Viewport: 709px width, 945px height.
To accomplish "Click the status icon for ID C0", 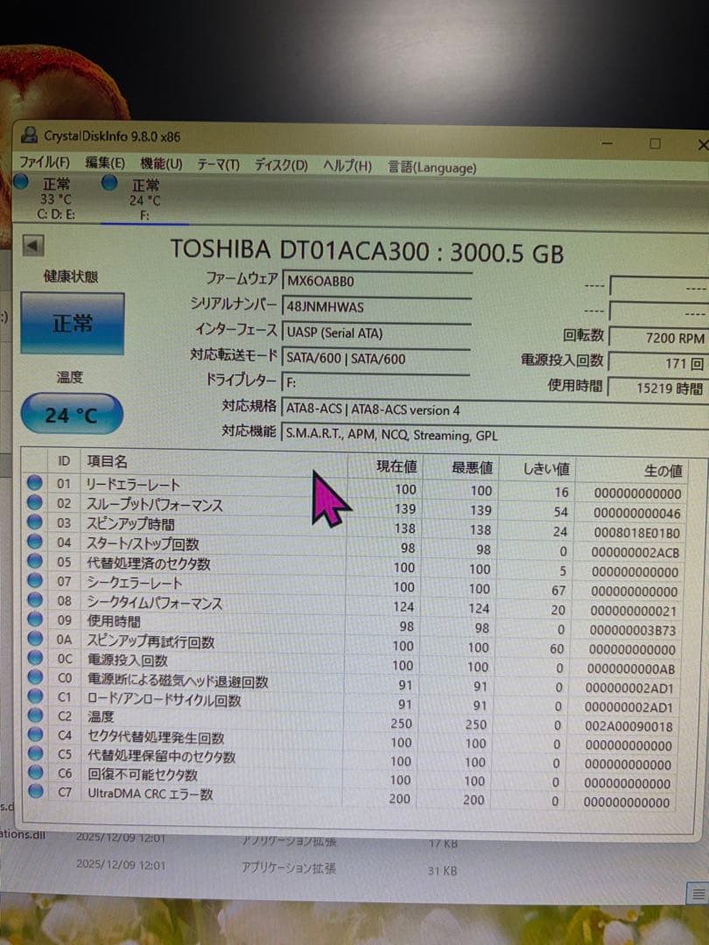I will [x=35, y=676].
